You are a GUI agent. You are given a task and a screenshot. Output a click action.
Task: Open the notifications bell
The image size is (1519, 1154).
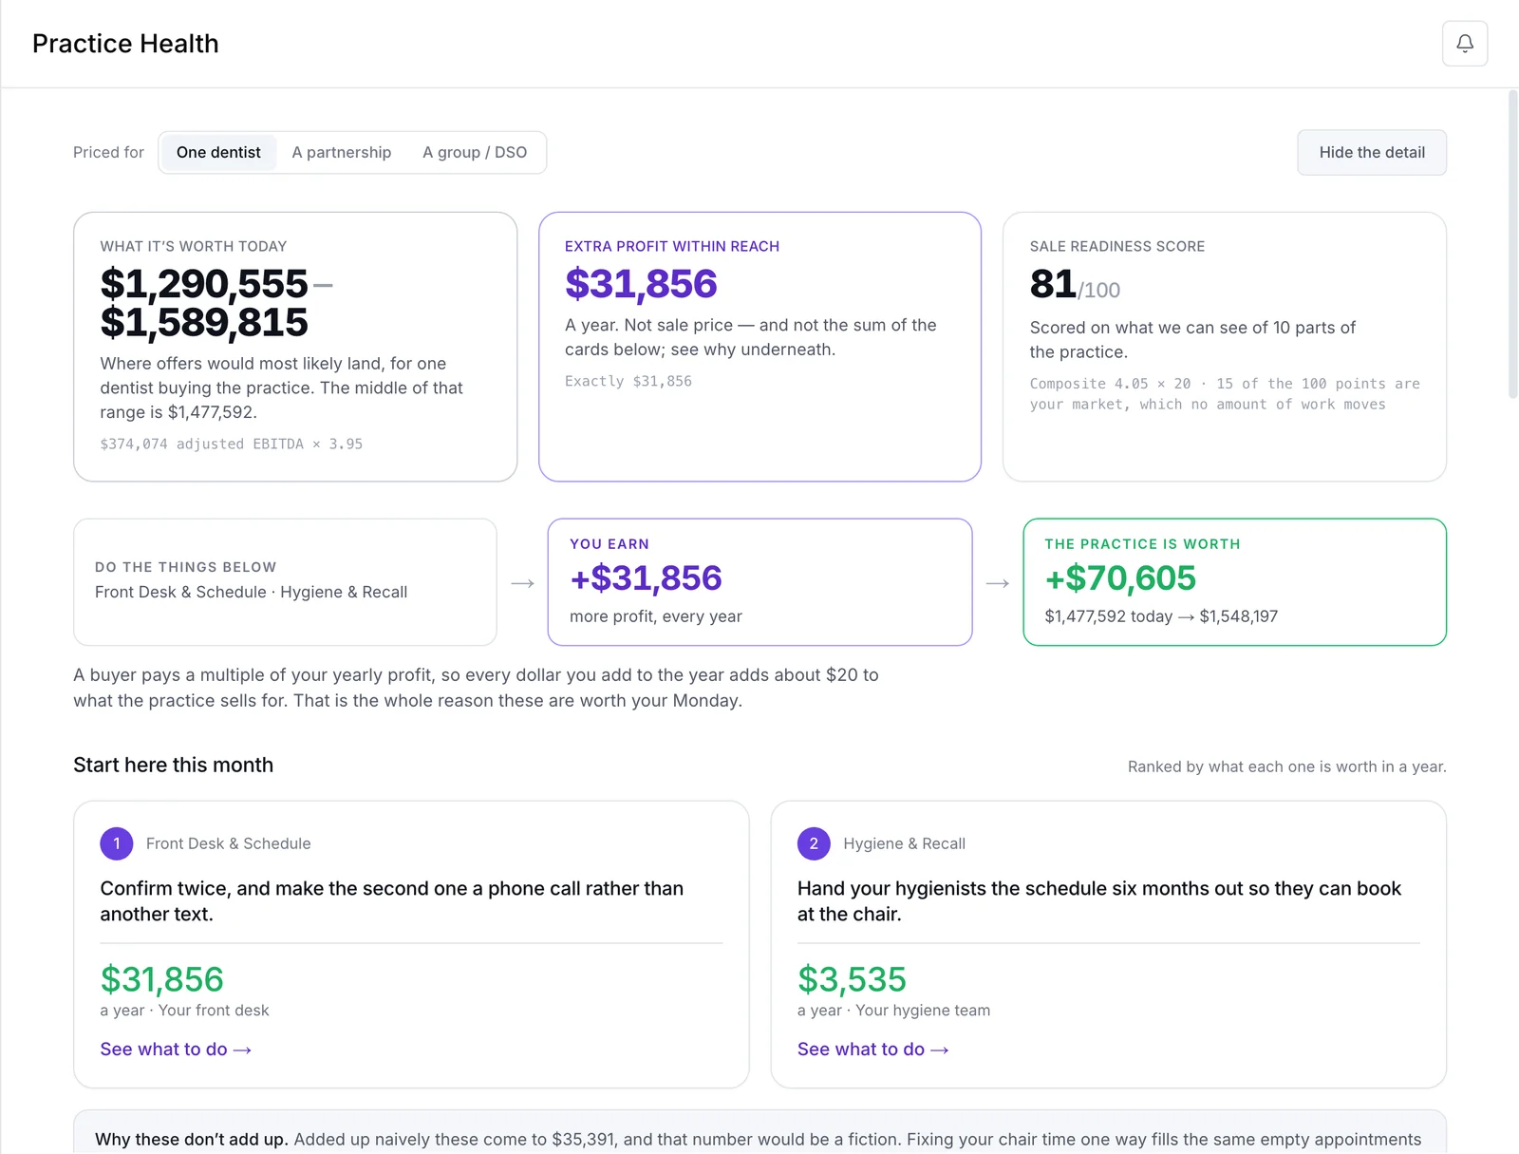[x=1465, y=44]
